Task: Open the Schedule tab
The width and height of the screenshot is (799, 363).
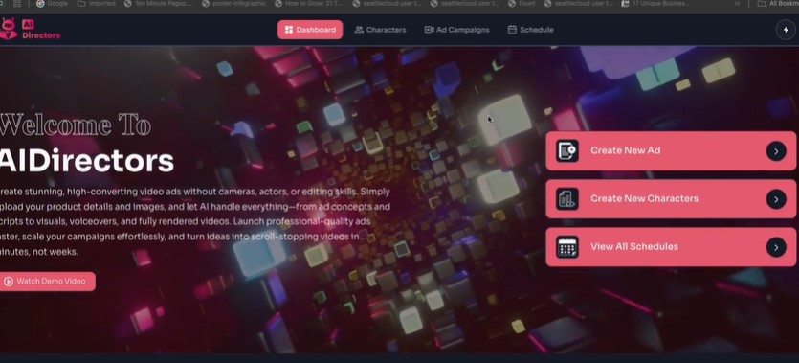Action: click(530, 30)
